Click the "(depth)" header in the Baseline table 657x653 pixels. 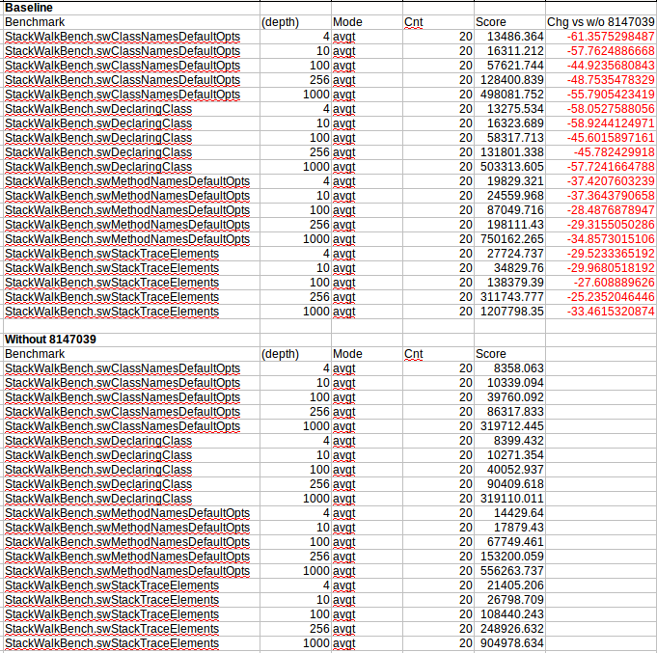point(281,21)
